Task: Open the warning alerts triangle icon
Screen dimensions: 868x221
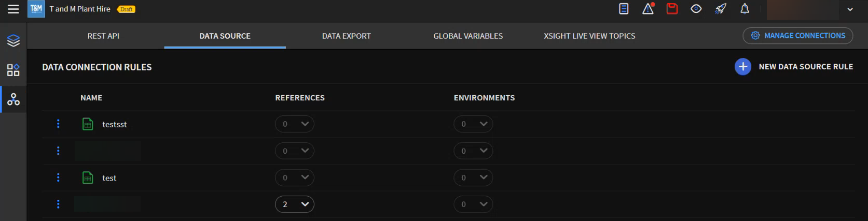Action: tap(648, 9)
